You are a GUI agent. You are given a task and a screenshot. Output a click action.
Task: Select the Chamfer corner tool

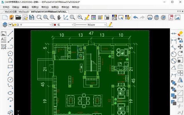point(180,93)
